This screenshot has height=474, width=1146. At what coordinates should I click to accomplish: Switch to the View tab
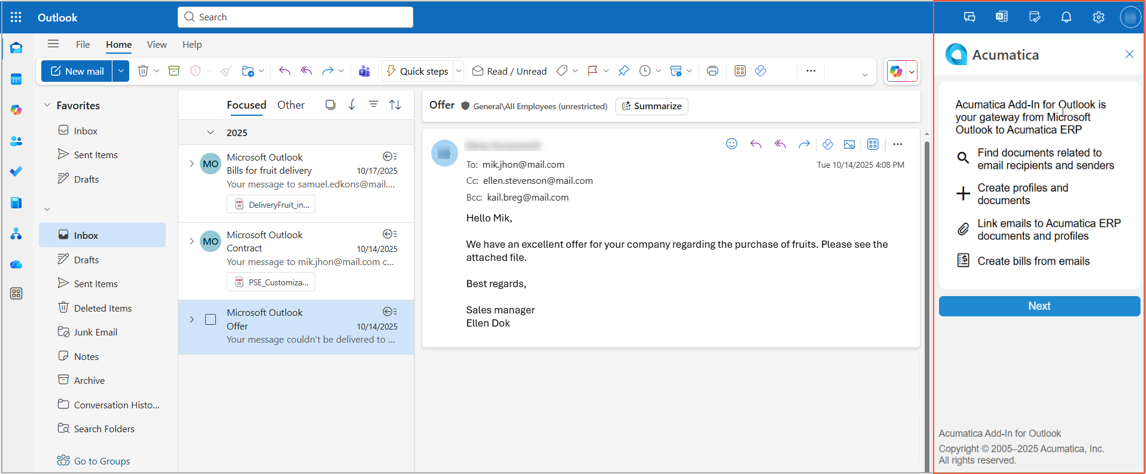coord(157,44)
